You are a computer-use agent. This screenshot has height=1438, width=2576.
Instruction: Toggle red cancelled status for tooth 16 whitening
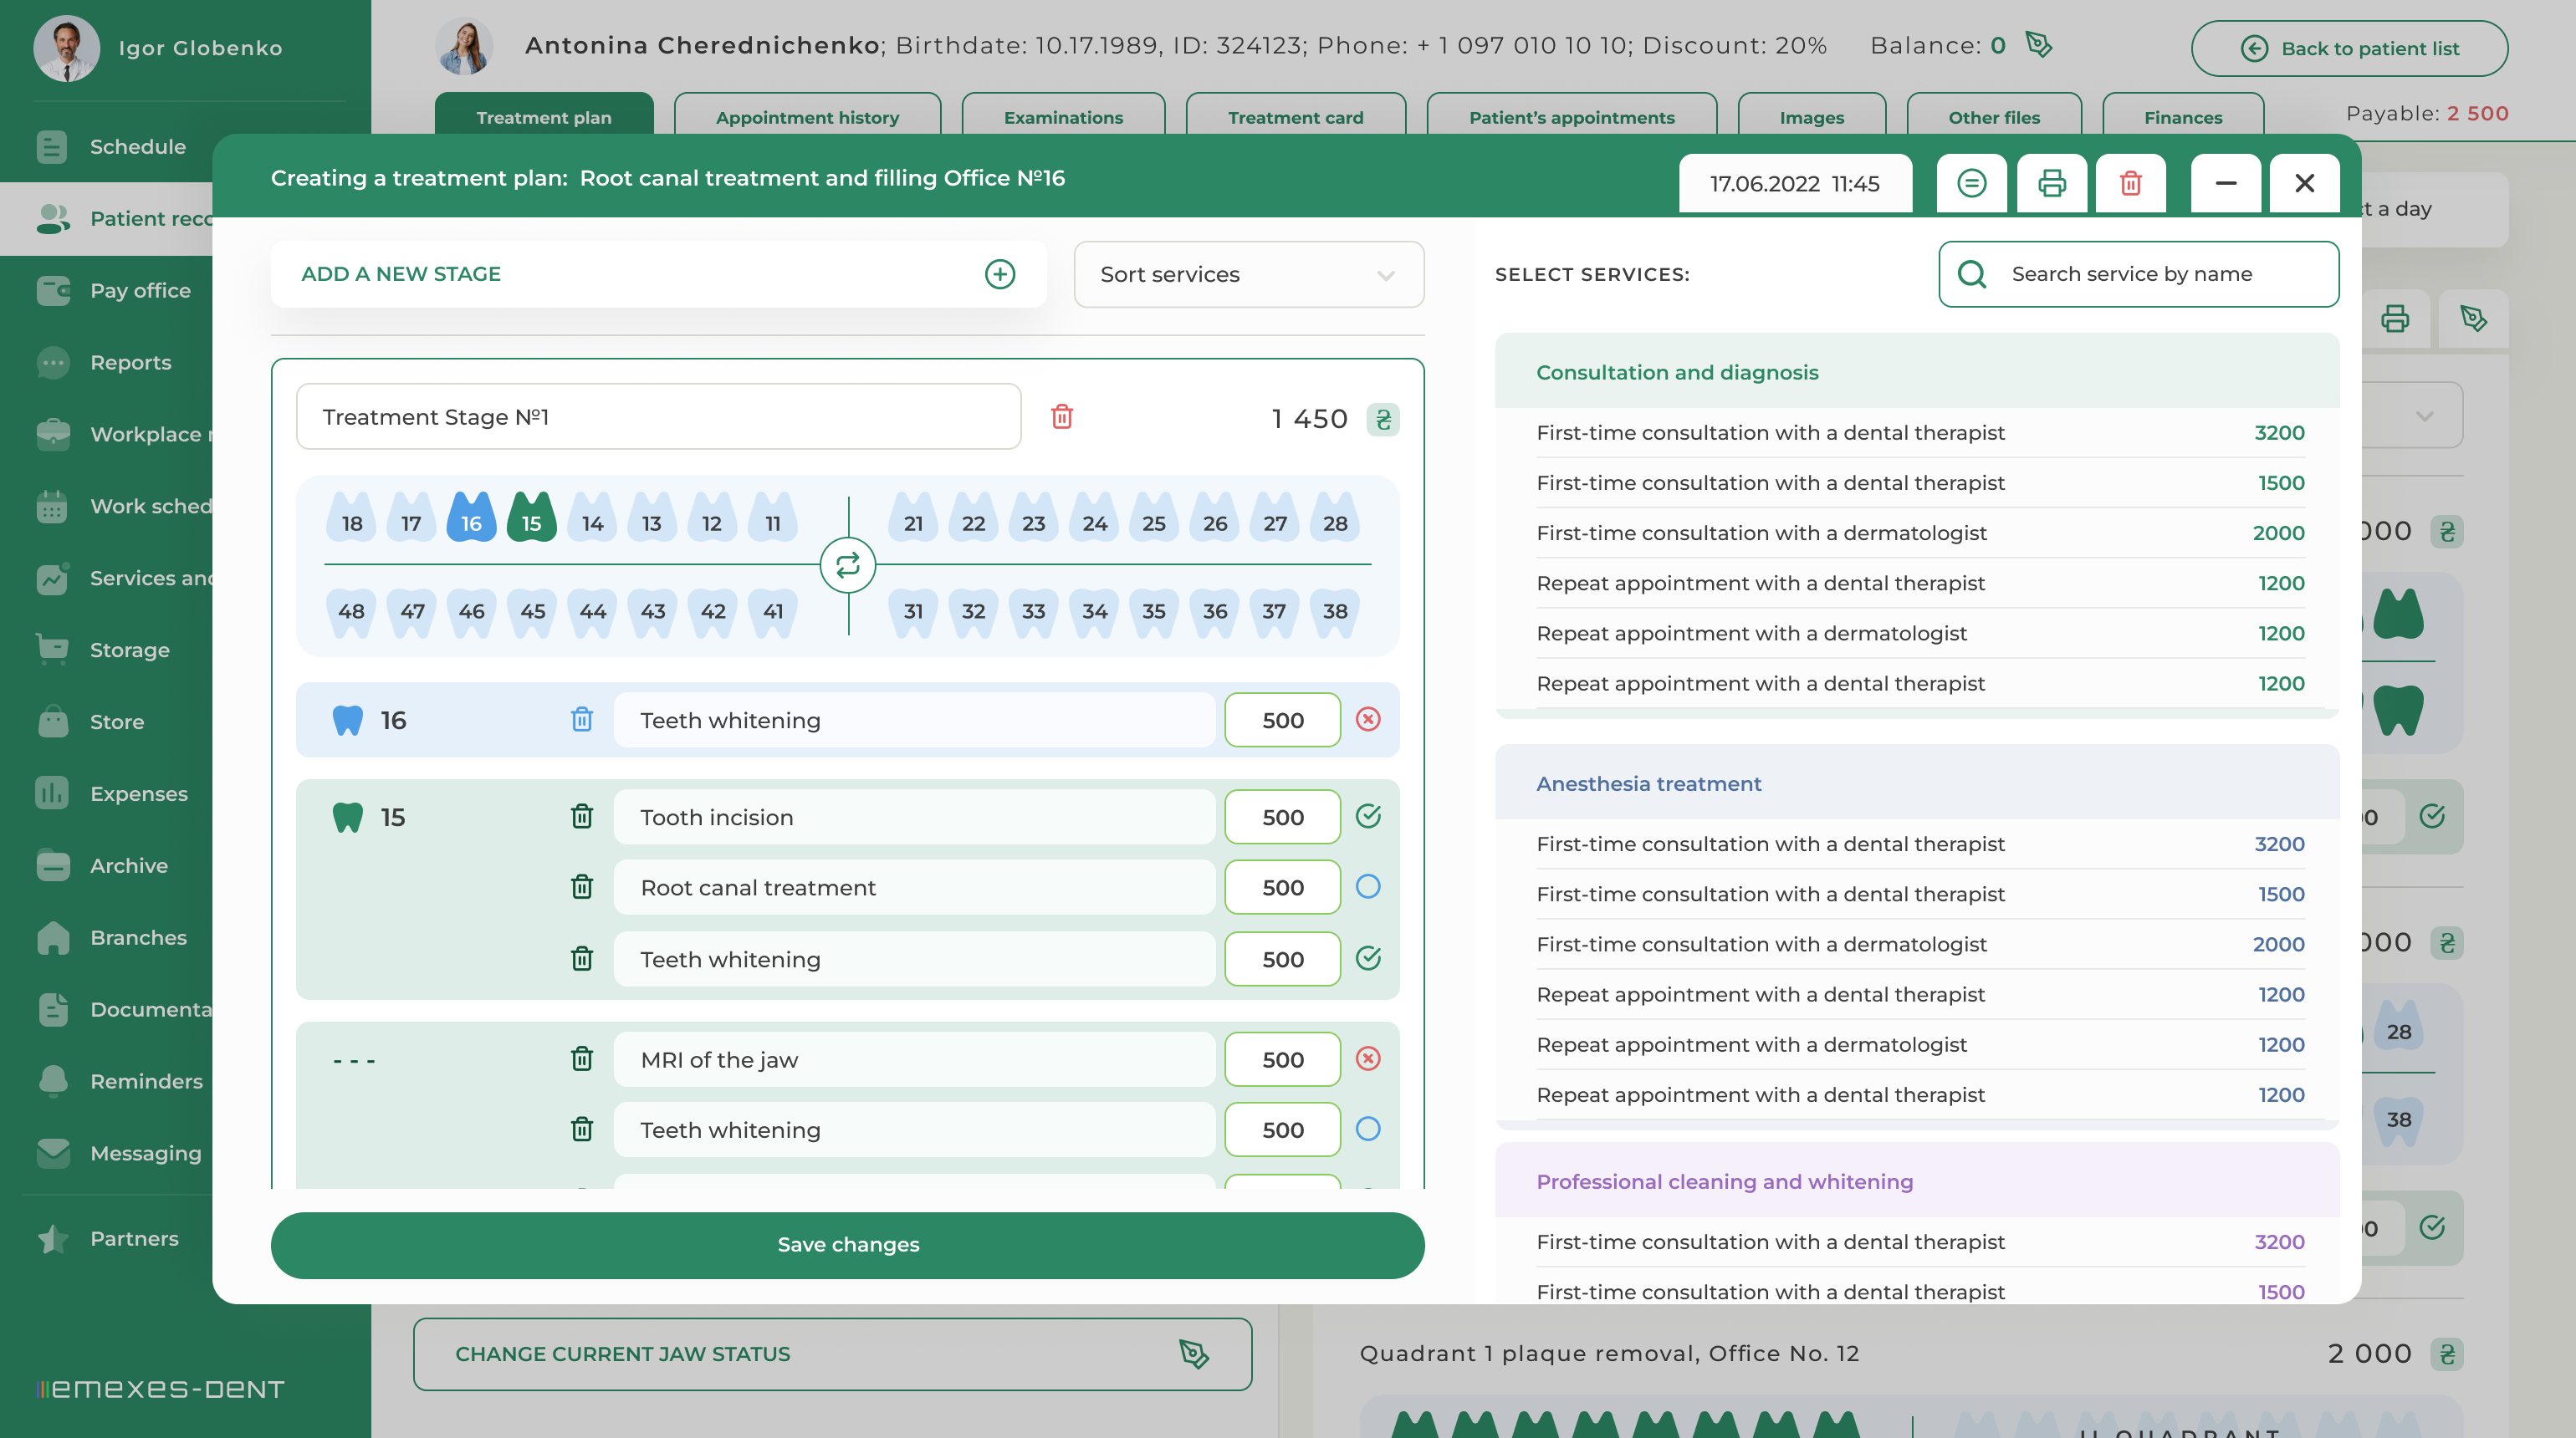[x=1368, y=718]
